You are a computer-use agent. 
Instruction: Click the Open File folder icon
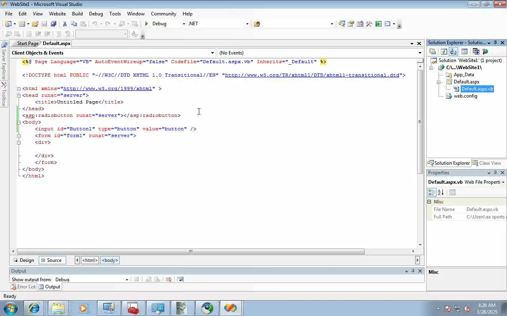(x=35, y=24)
